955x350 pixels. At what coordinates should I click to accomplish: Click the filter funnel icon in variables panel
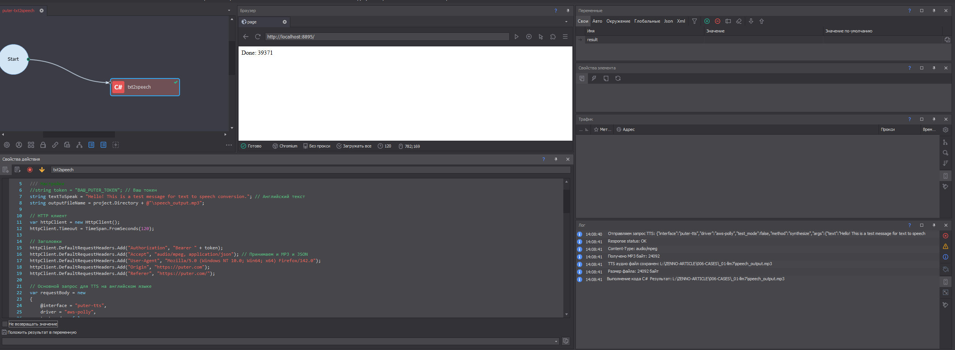coord(694,21)
